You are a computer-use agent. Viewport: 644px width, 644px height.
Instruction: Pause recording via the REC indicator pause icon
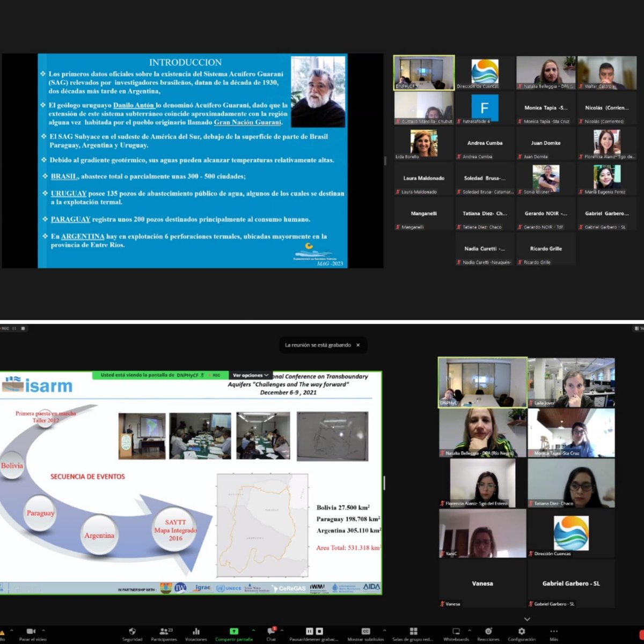tap(14, 328)
